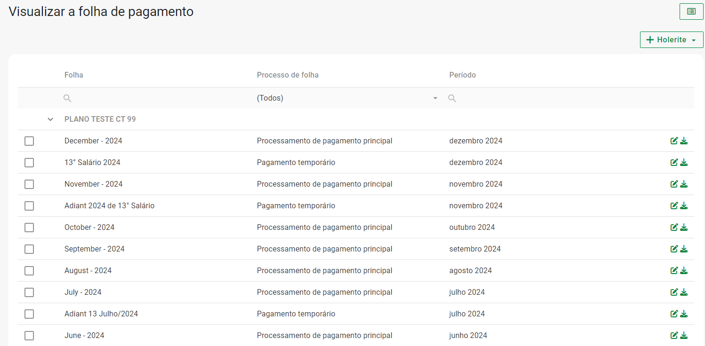Image resolution: width=705 pixels, height=346 pixels.
Task: Sort by the Período column header
Action: (462, 75)
